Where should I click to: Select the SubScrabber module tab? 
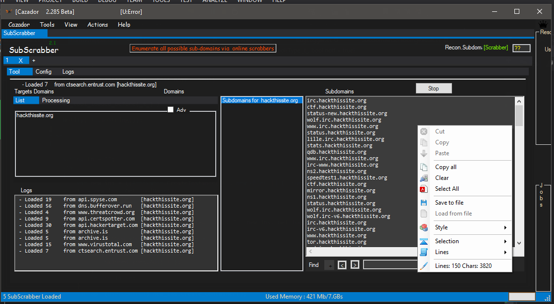[x=24, y=33]
